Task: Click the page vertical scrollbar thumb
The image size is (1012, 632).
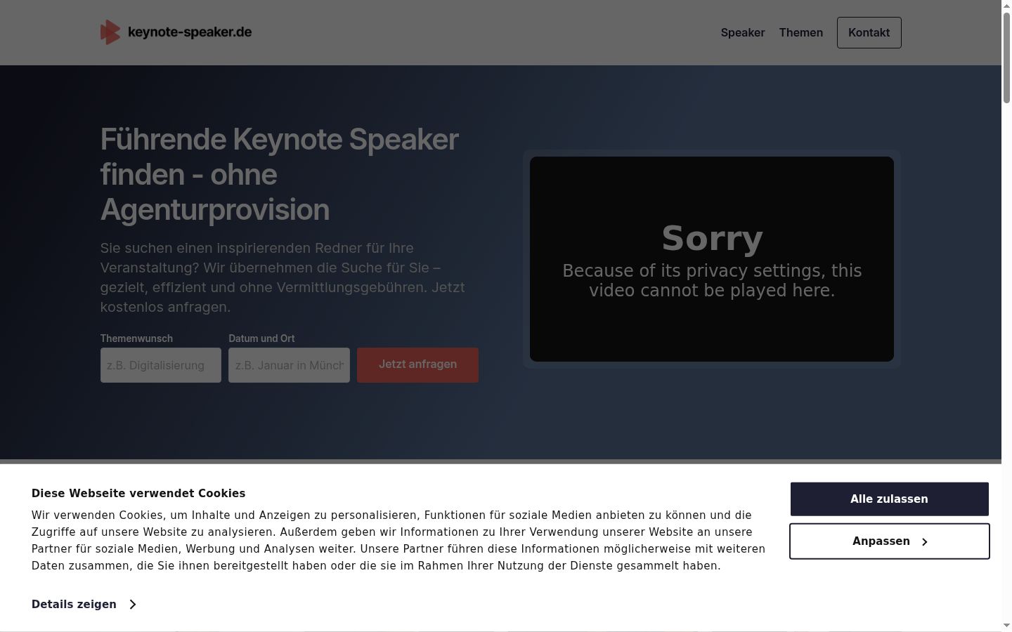Action: [x=1006, y=58]
